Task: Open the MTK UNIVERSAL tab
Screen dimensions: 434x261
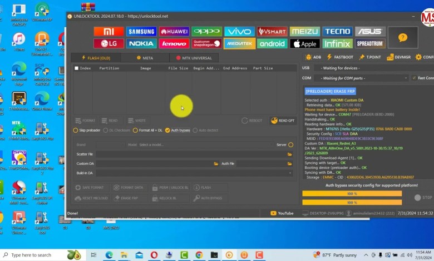Action: [x=194, y=57]
